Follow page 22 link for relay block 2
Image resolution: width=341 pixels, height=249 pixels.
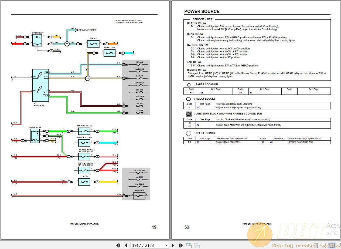point(198,107)
